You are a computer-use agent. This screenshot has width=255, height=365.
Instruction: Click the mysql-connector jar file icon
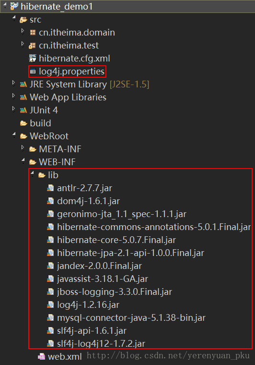pos(50,317)
